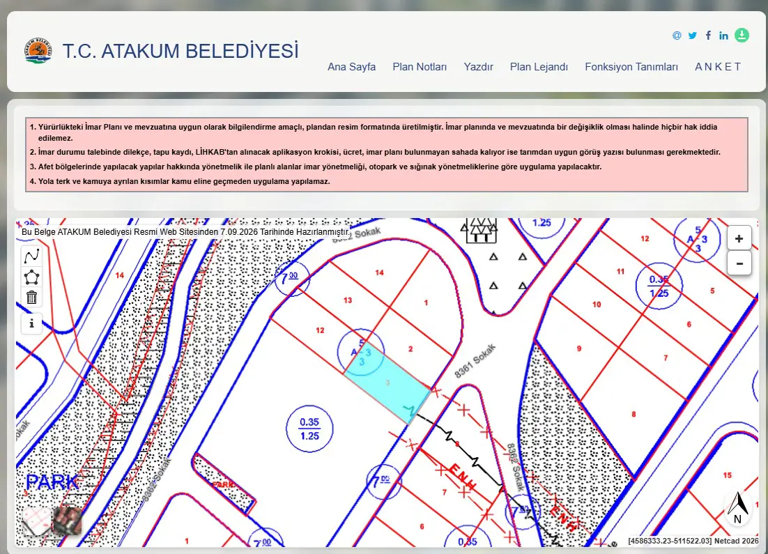Click parcel number 2 near 8361 Sokak
This screenshot has width=768, height=554.
(x=410, y=348)
